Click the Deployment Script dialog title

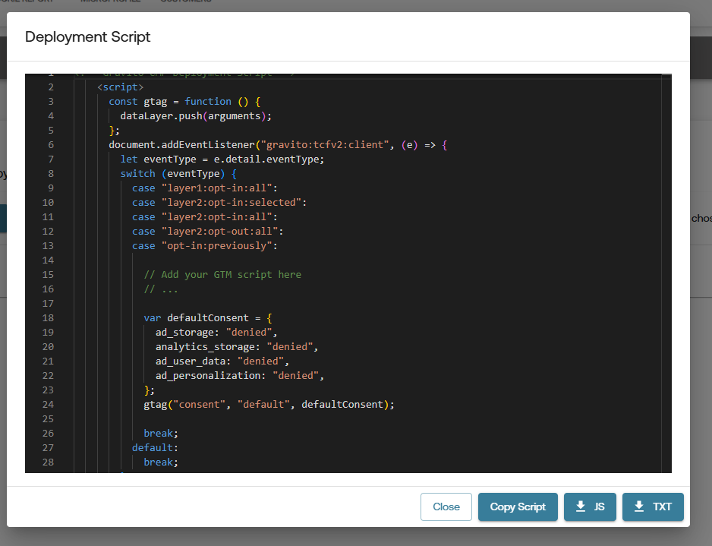pyautogui.click(x=87, y=36)
